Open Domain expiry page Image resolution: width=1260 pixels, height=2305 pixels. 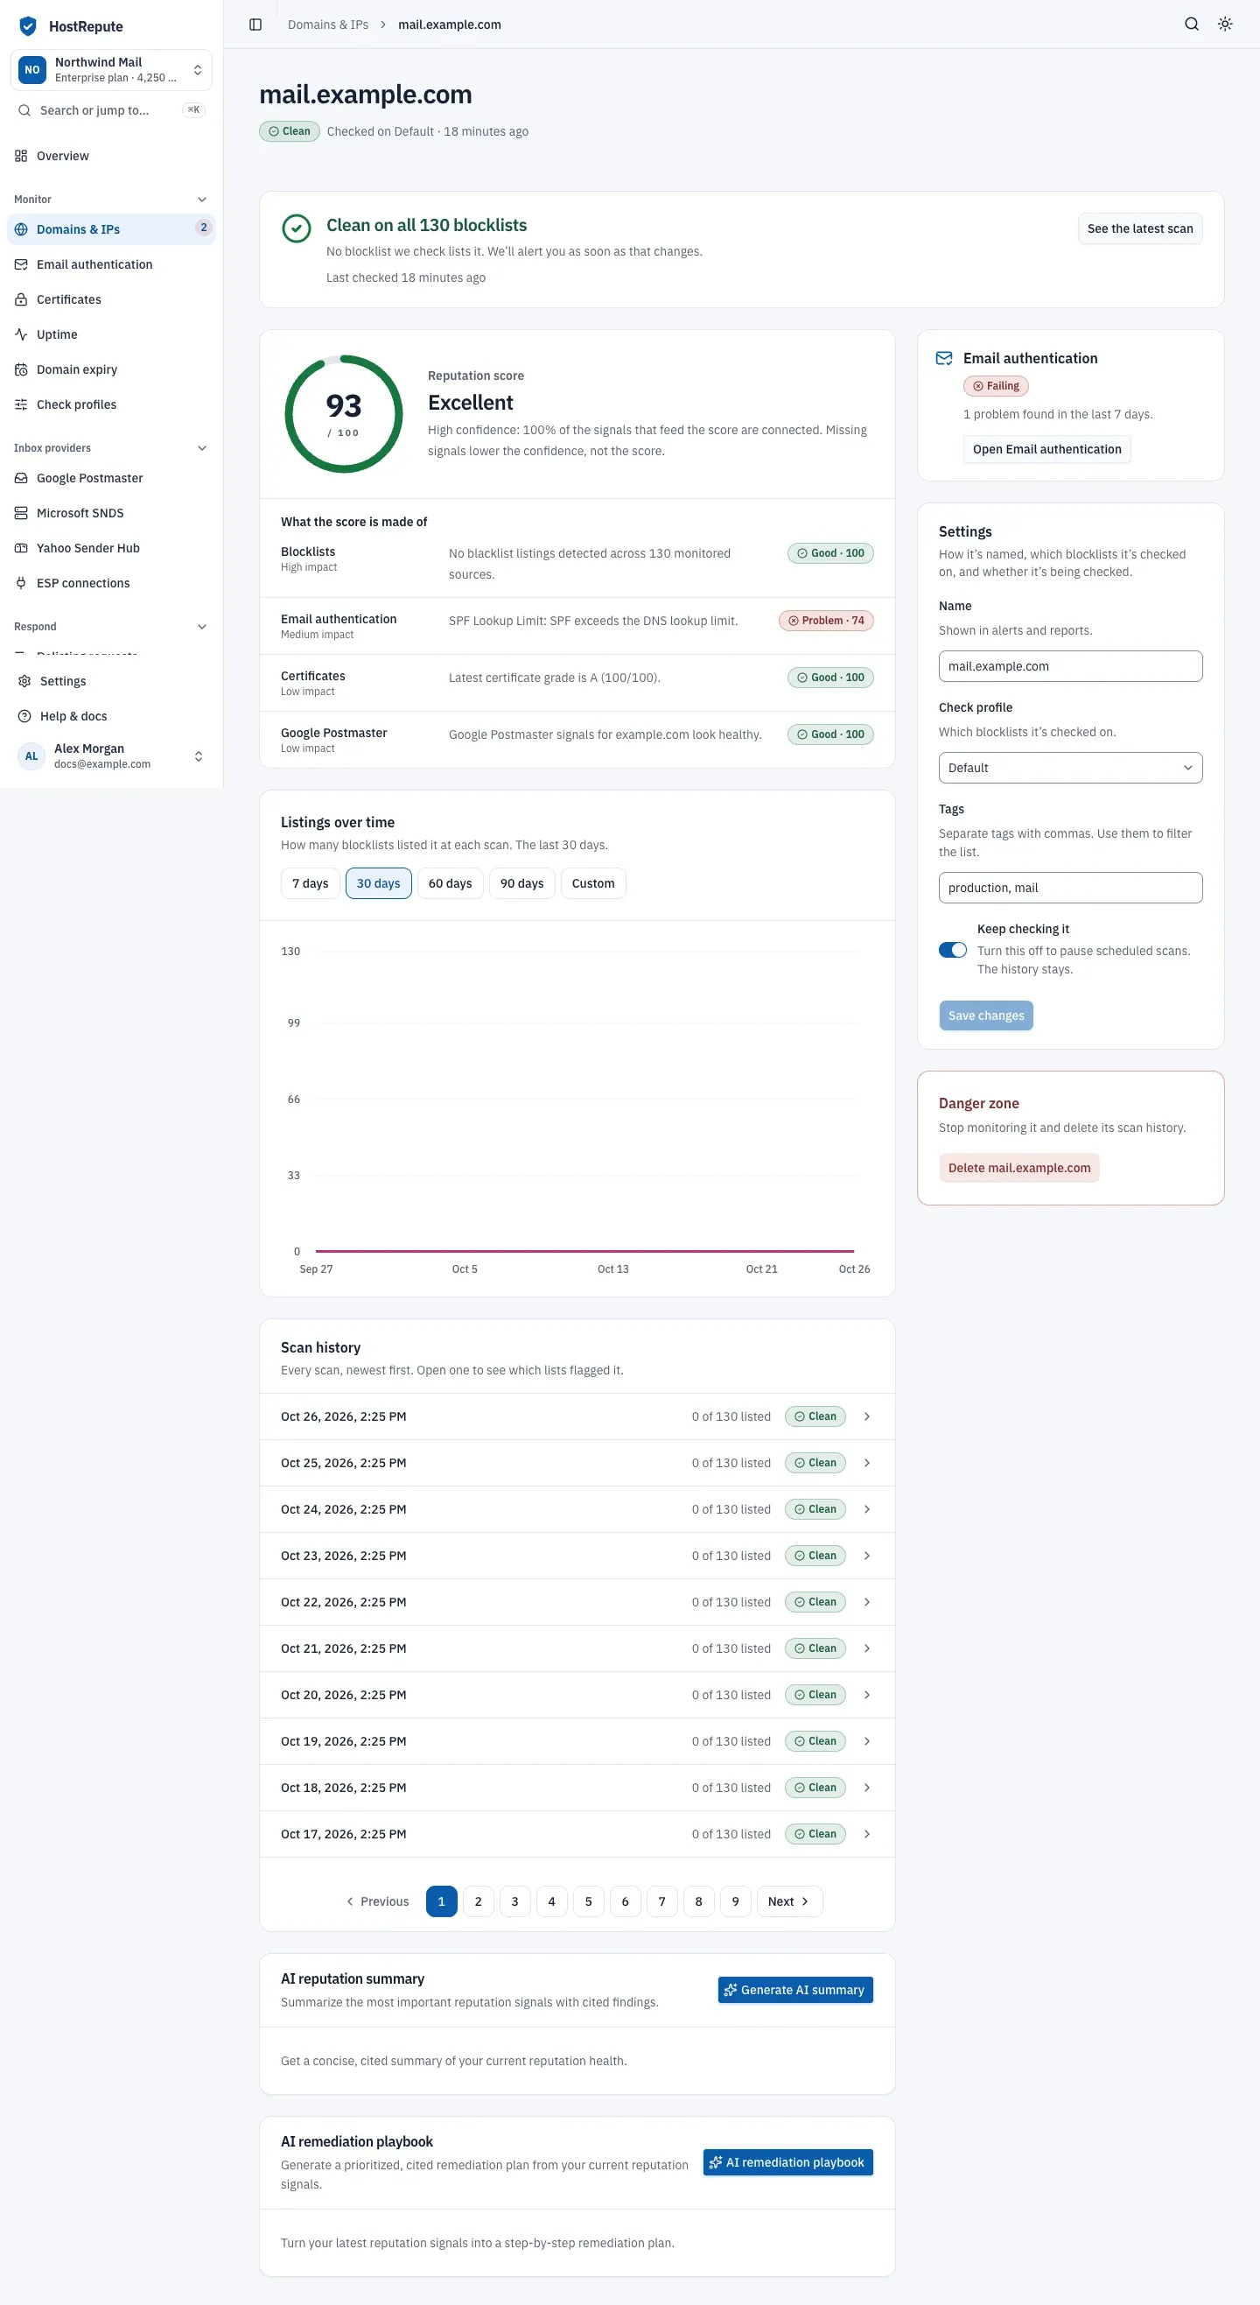point(111,369)
